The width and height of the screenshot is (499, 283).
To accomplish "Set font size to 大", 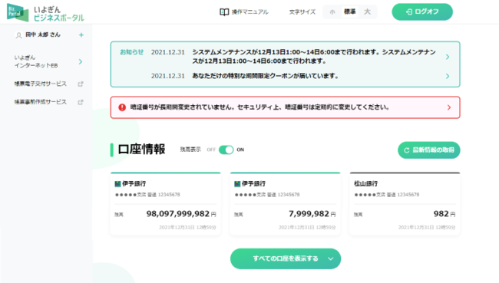I will (367, 12).
